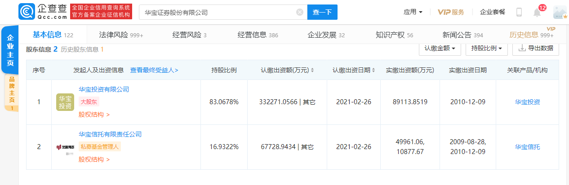Select 企业主页 side tab
Image resolution: width=569 pixels, height=185 pixels.
[10, 49]
